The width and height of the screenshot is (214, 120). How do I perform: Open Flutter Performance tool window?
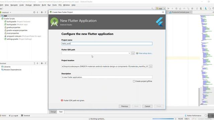(x=193, y=116)
